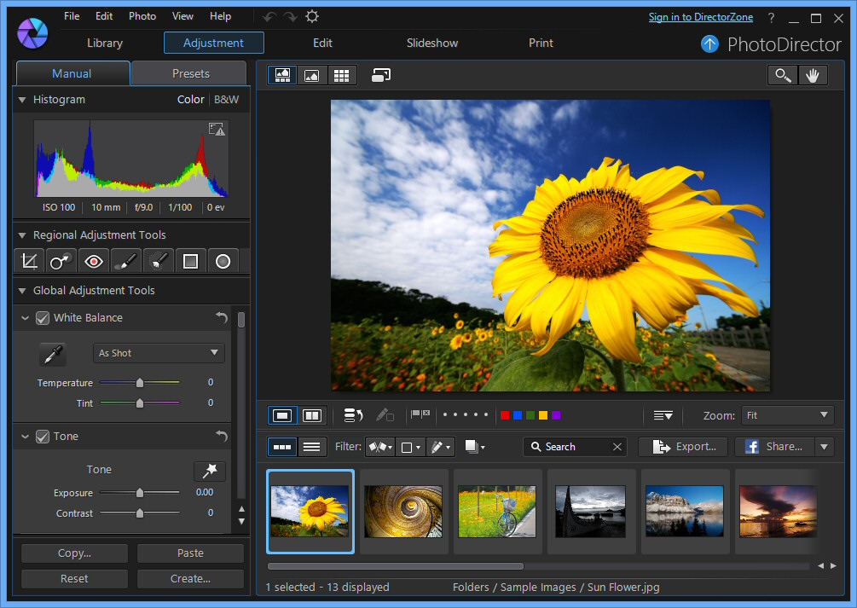This screenshot has width=857, height=608.
Task: Select the Adjustment Brush tool
Action: (x=126, y=260)
